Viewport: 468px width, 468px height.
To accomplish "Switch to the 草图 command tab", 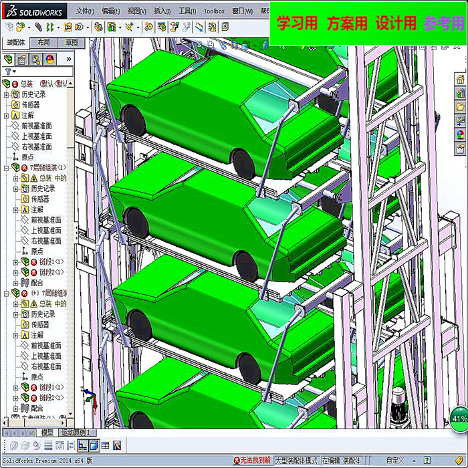I will pyautogui.click(x=72, y=43).
